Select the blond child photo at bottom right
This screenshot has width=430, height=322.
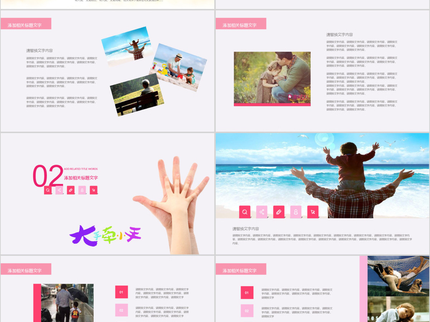[398, 309]
